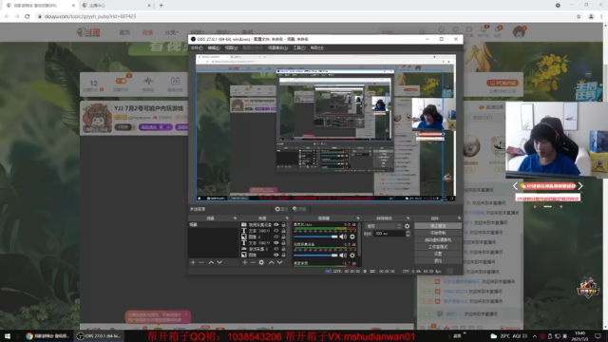This screenshot has height=342, width=608.
Task: Open source properties gear in Sources toolbar
Action: pos(261,262)
